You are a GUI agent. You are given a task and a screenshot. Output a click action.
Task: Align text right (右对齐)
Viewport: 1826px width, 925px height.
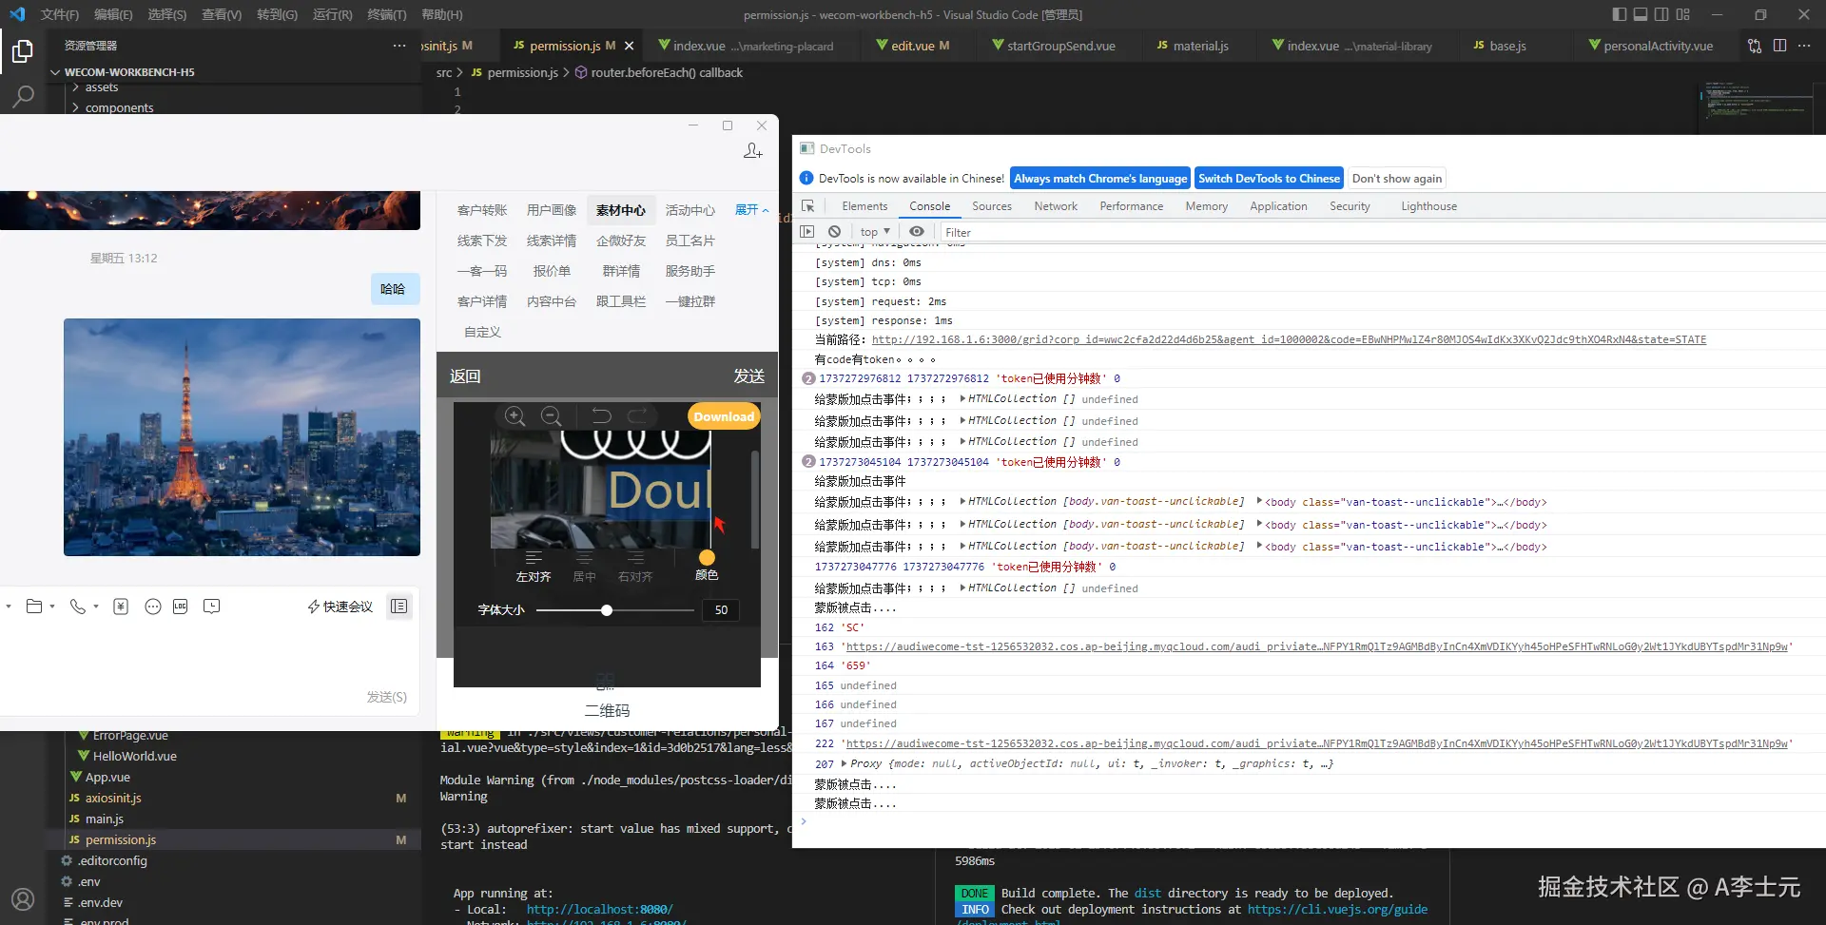(635, 567)
